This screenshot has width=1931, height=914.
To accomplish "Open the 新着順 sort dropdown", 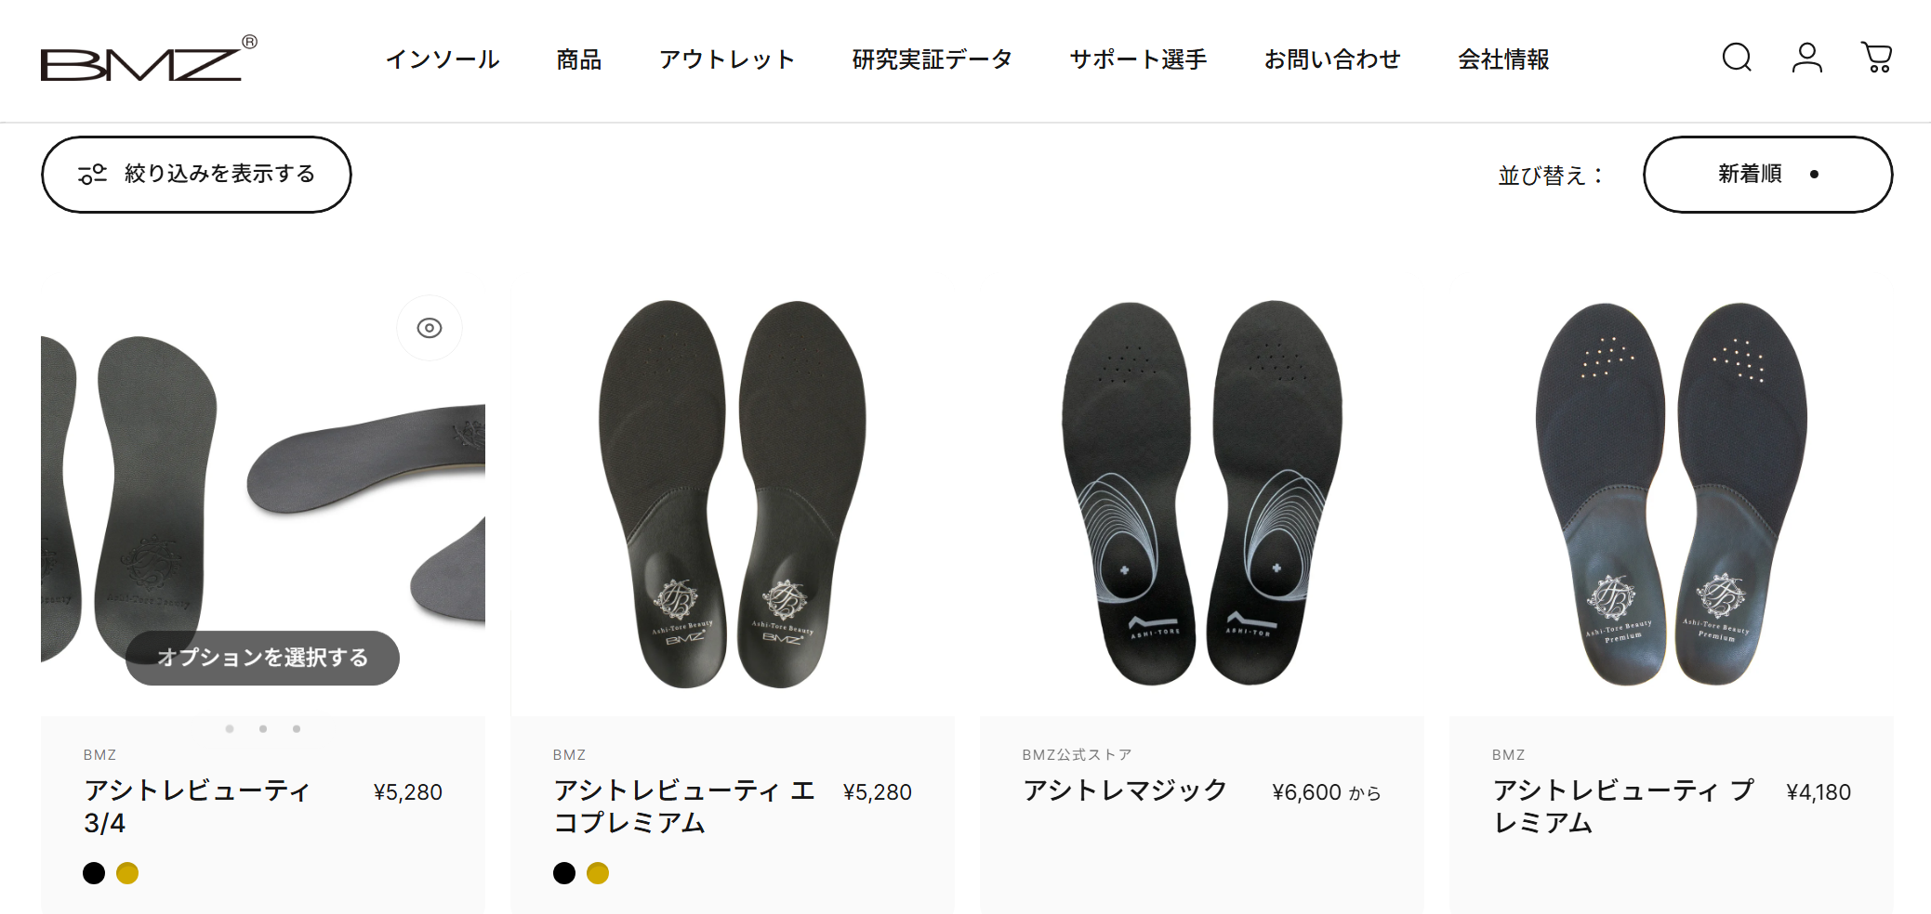I will (1767, 175).
